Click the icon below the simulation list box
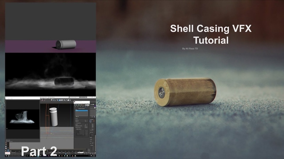Screen dimensions: 284x159 coord(76,117)
